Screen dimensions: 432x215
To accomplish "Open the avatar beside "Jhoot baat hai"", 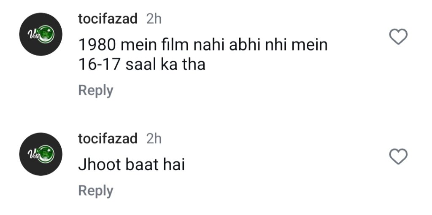I will point(42,154).
